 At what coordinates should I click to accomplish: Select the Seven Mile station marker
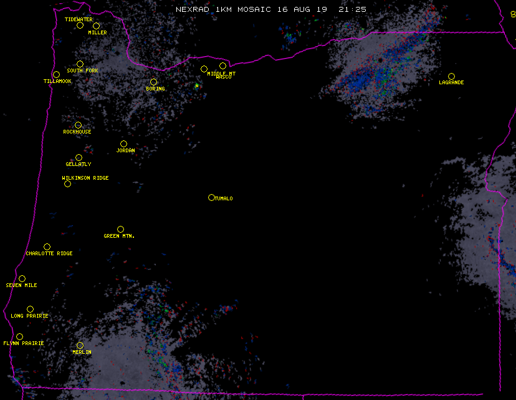pyautogui.click(x=22, y=278)
